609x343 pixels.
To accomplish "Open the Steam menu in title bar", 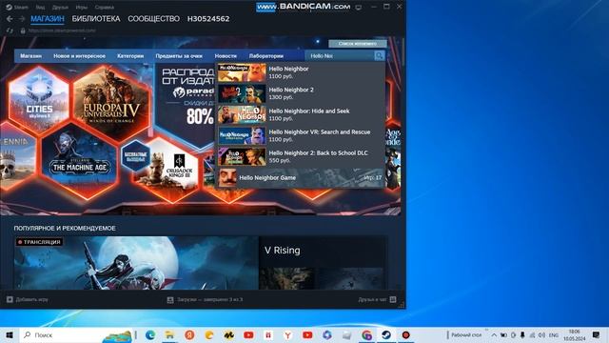I will [x=17, y=7].
